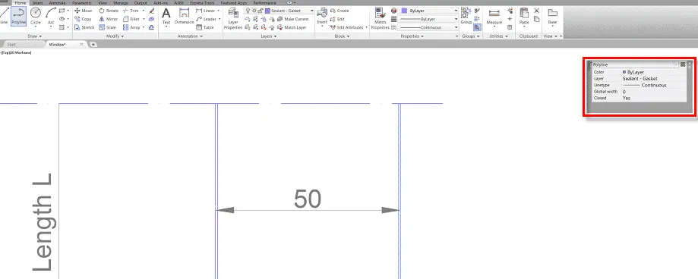Select the Dimension tool
The height and width of the screenshot is (279, 698).
coord(184,17)
